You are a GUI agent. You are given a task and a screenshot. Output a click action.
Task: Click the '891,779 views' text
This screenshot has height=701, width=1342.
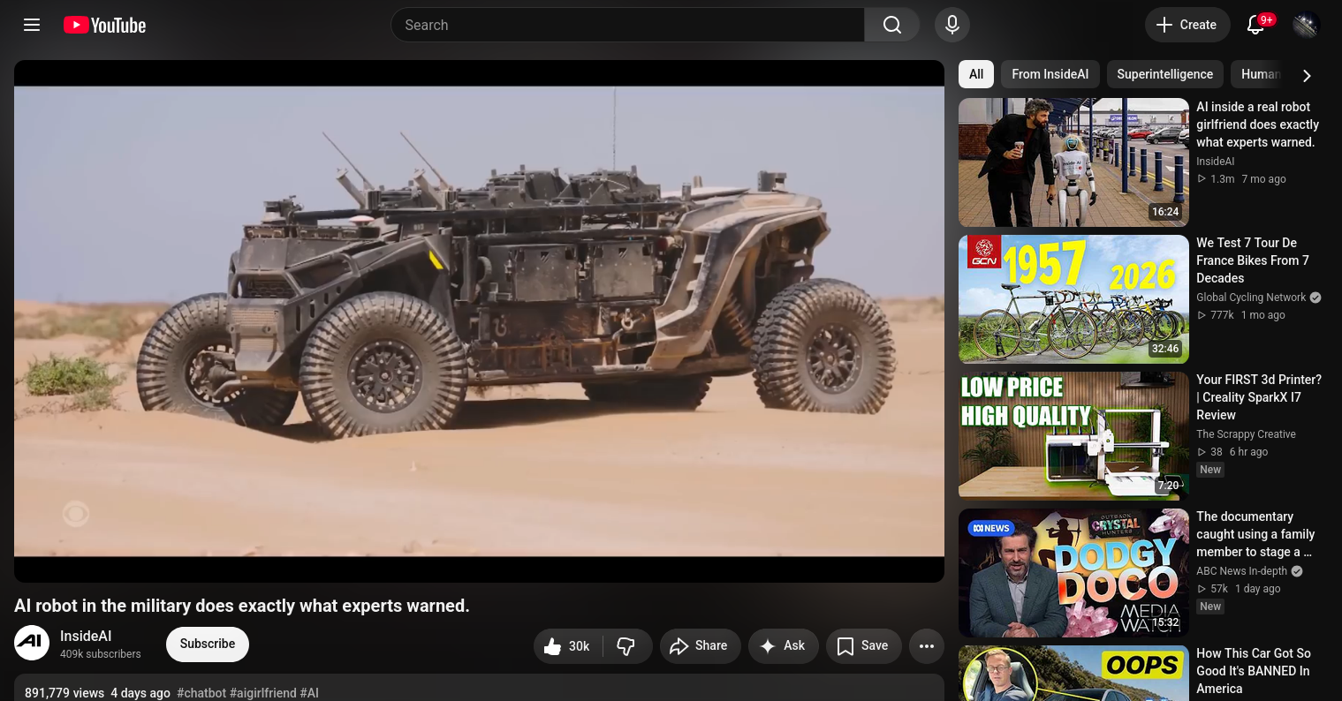64,693
